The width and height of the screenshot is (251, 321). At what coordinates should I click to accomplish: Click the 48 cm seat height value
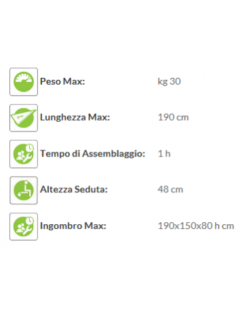pyautogui.click(x=170, y=190)
